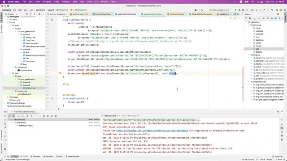Expand the target folder in Project tree
Image resolution: width=287 pixels, height=161 pixels.
(x=8, y=97)
